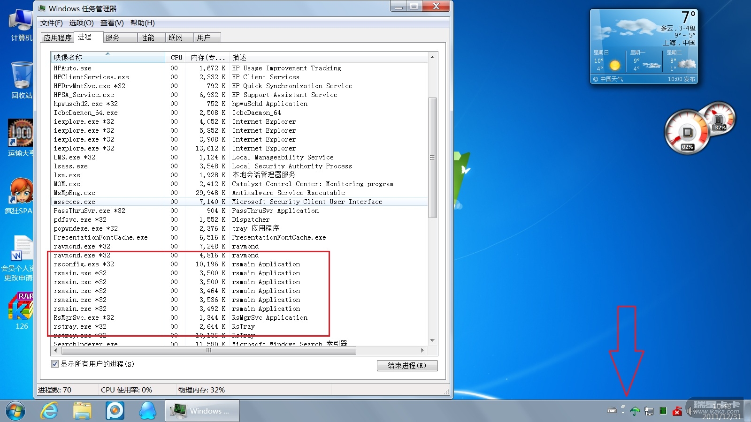The image size is (751, 422).
Task: Switch to the 用户 tab
Action: [207, 38]
